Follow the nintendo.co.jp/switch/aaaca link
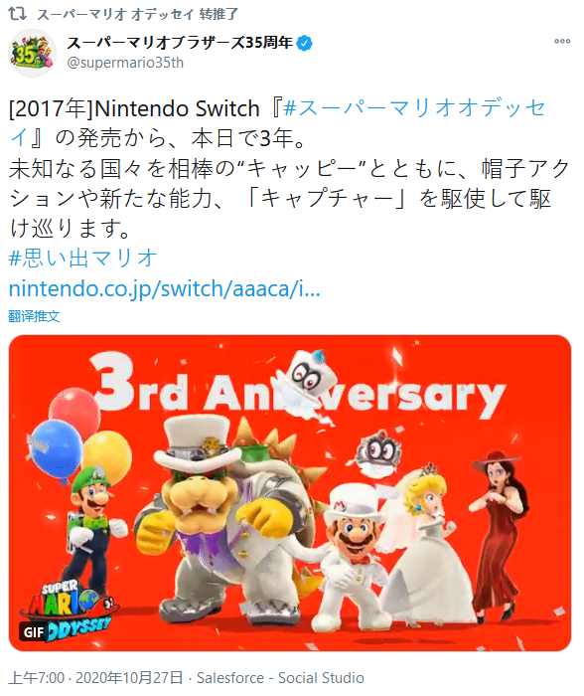 pyautogui.click(x=165, y=288)
